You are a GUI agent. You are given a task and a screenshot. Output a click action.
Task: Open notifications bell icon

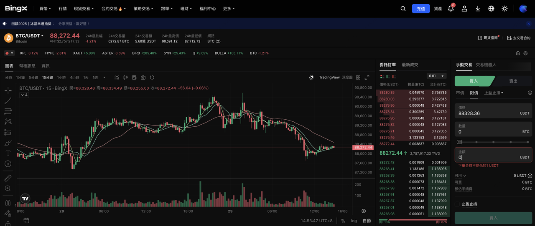coord(451,9)
